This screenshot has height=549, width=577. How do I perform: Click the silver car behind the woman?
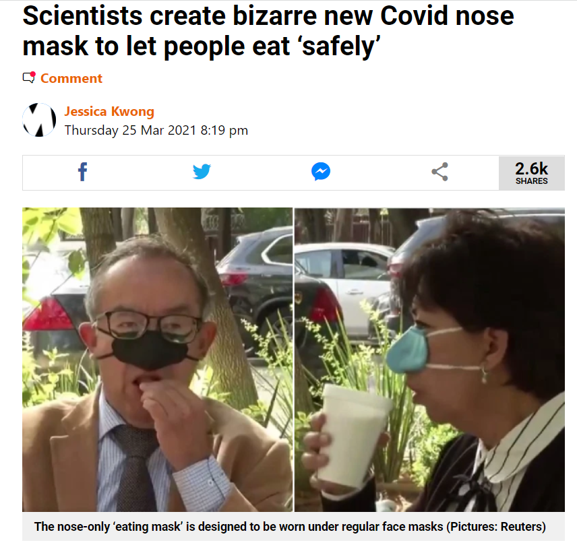[x=344, y=283]
